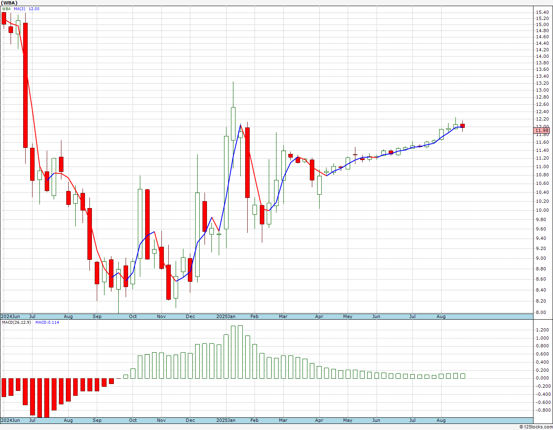553x430 pixels.
Task: Click the red 11.98 current price tag
Action: [x=542, y=130]
